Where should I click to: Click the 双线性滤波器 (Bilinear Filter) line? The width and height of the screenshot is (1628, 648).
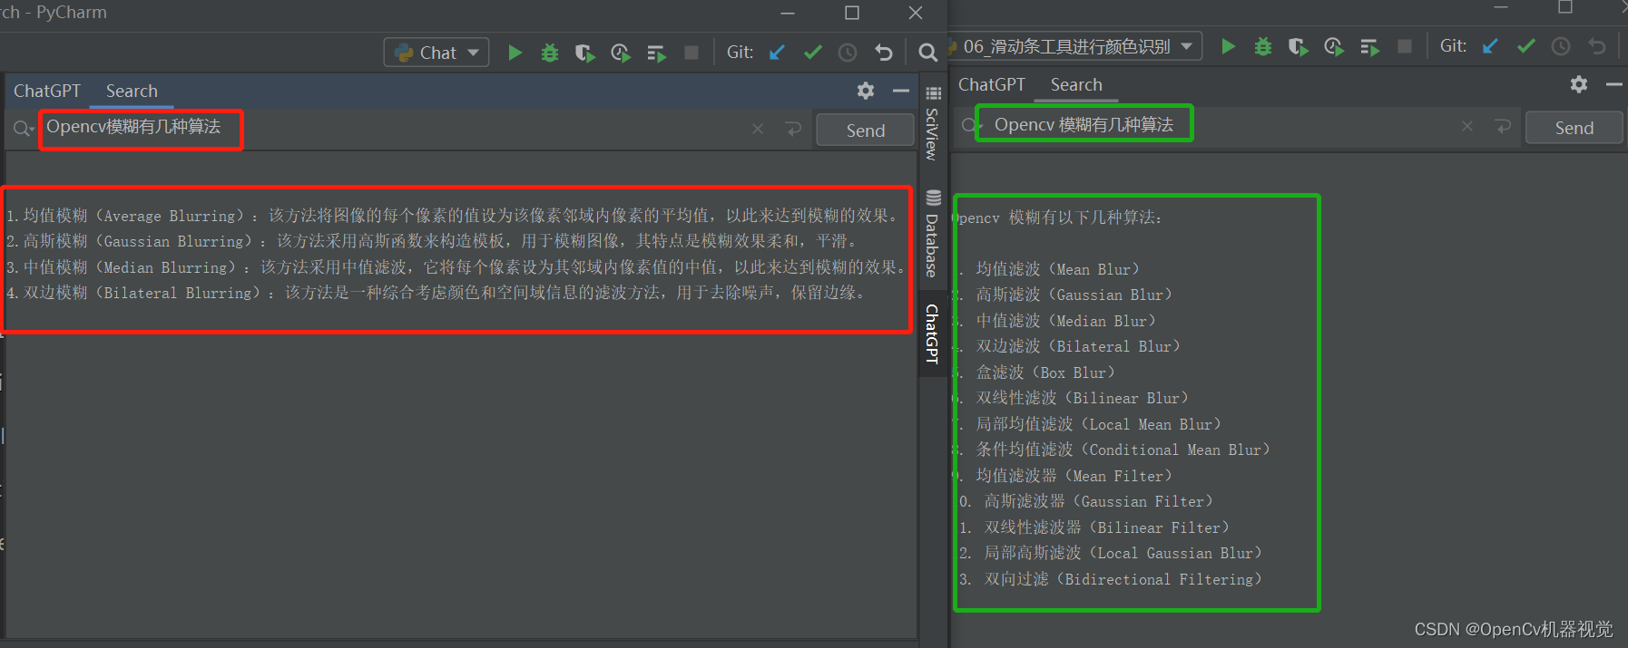(1095, 527)
